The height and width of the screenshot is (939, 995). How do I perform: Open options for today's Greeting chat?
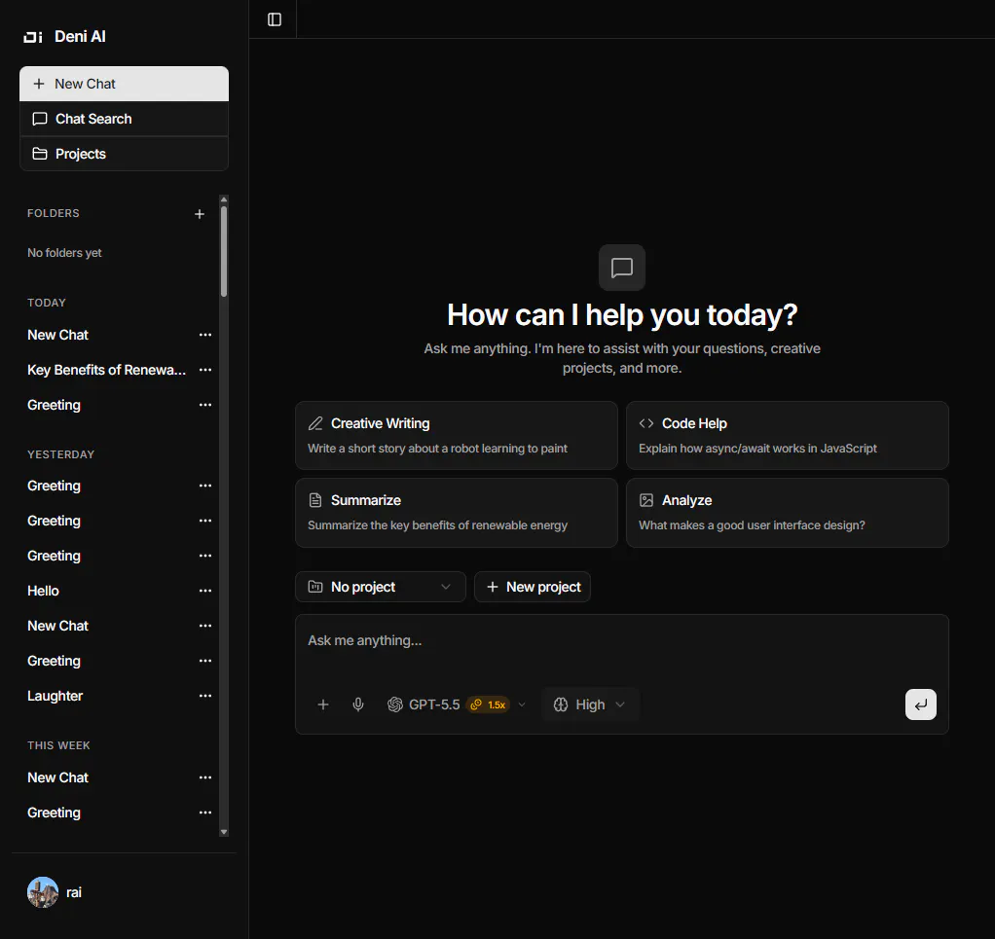[205, 405]
